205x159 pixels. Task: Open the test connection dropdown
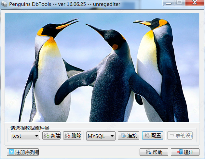25,136
